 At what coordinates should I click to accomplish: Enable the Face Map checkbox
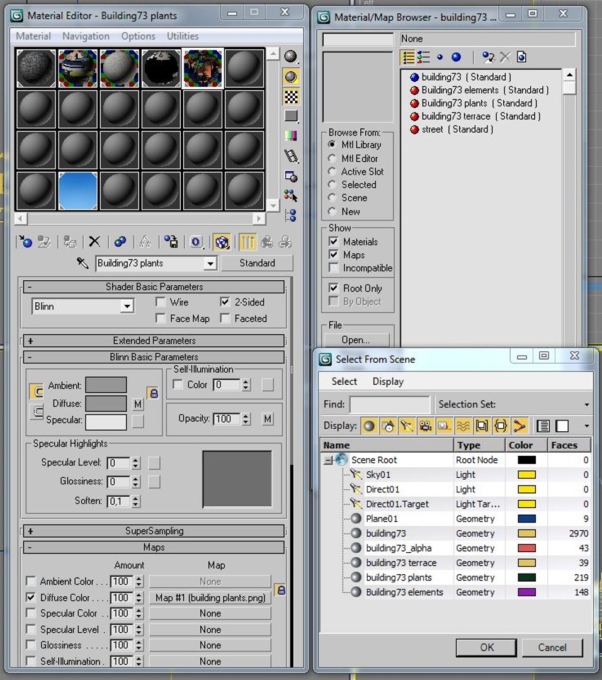(161, 319)
